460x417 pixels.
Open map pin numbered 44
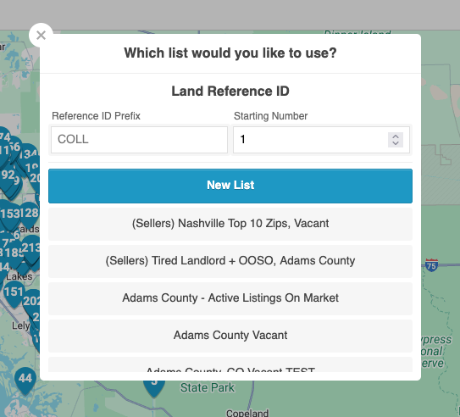[25, 381]
